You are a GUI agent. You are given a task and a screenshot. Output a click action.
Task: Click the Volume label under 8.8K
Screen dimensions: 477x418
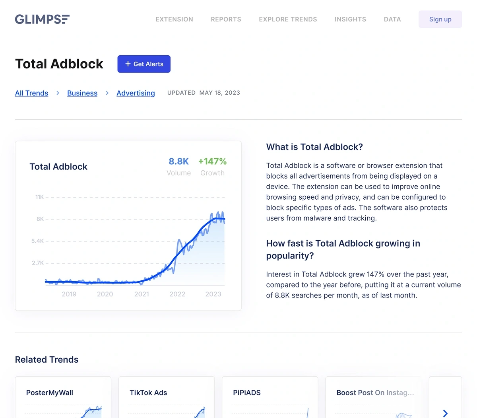pos(178,173)
